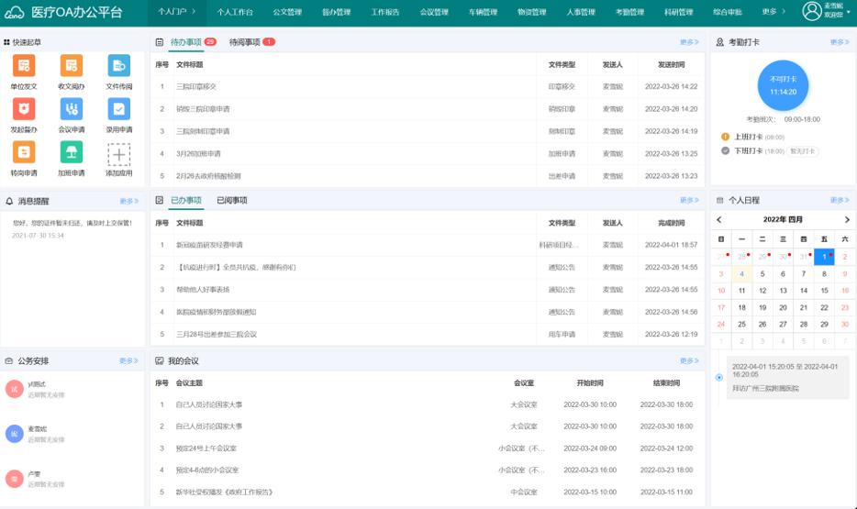Launch the 文件传阅 shortcut icon

point(118,66)
